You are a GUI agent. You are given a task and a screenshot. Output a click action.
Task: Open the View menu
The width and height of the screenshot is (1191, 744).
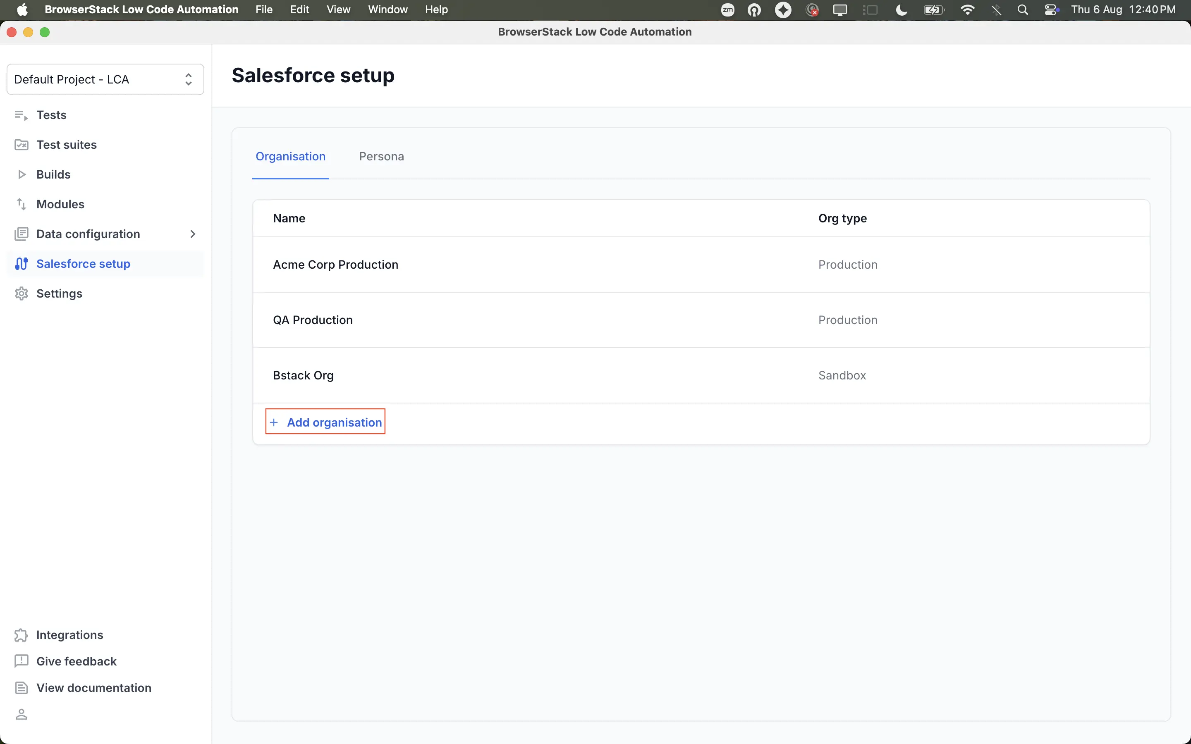point(339,10)
